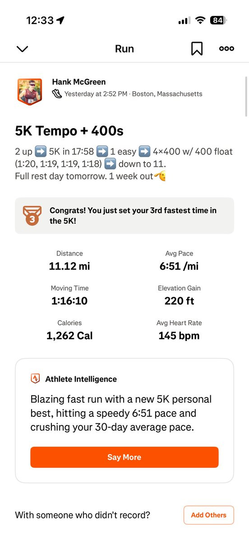This screenshot has width=249, height=542.
Task: Select the Calories 1,262 Cal stat
Action: [69, 330]
